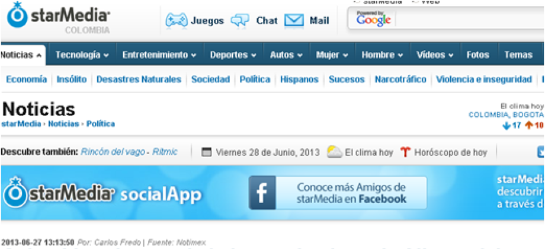This screenshot has height=249, width=545.
Task: Click the Por: Carlos Fredo byline
Action: tap(109, 242)
